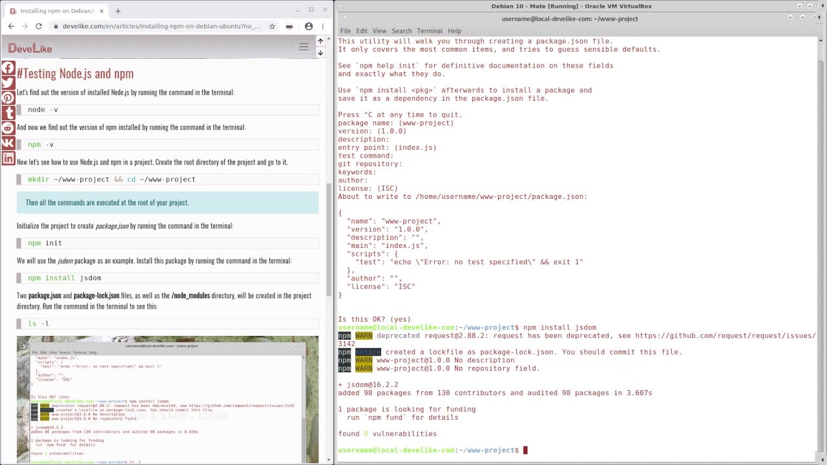The width and height of the screenshot is (827, 465).
Task: Open the Terminal menu
Action: click(430, 31)
